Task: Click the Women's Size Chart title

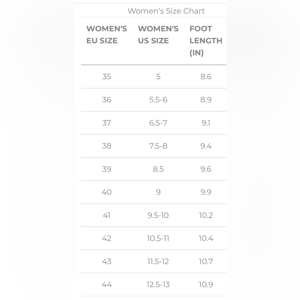Action: (x=166, y=11)
